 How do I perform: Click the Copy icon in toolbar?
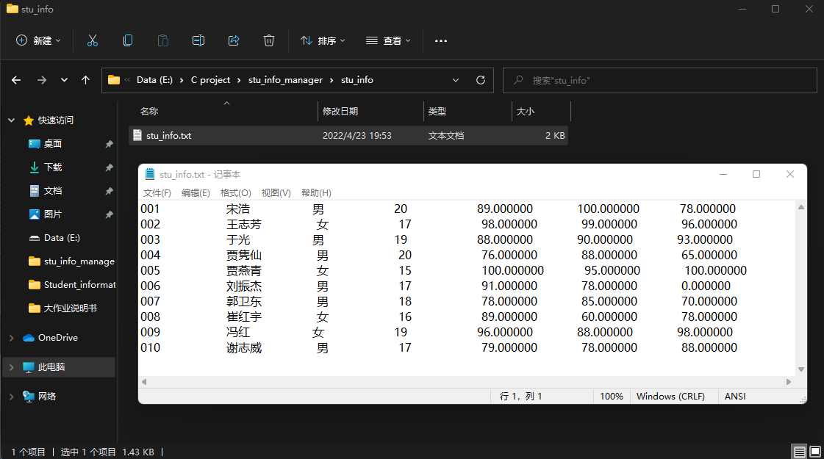[x=128, y=40]
